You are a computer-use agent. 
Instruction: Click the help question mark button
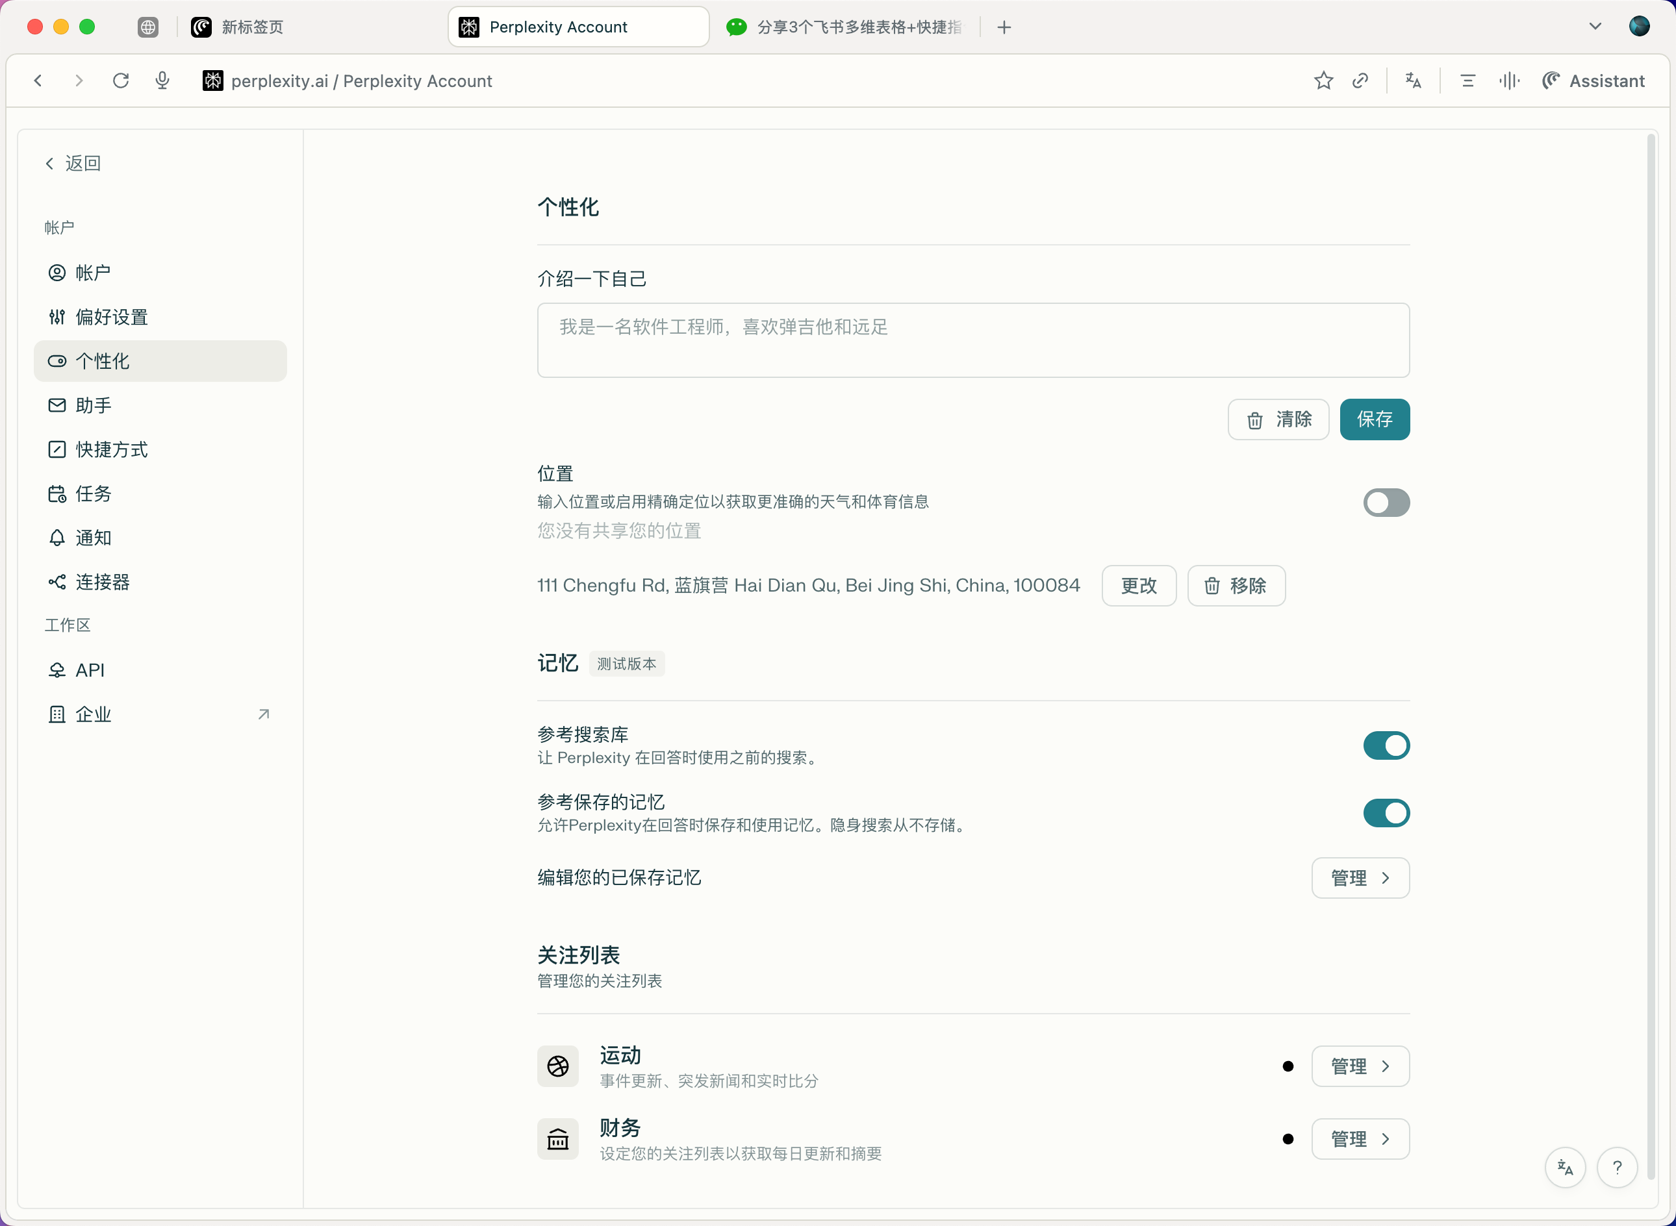coord(1617,1168)
